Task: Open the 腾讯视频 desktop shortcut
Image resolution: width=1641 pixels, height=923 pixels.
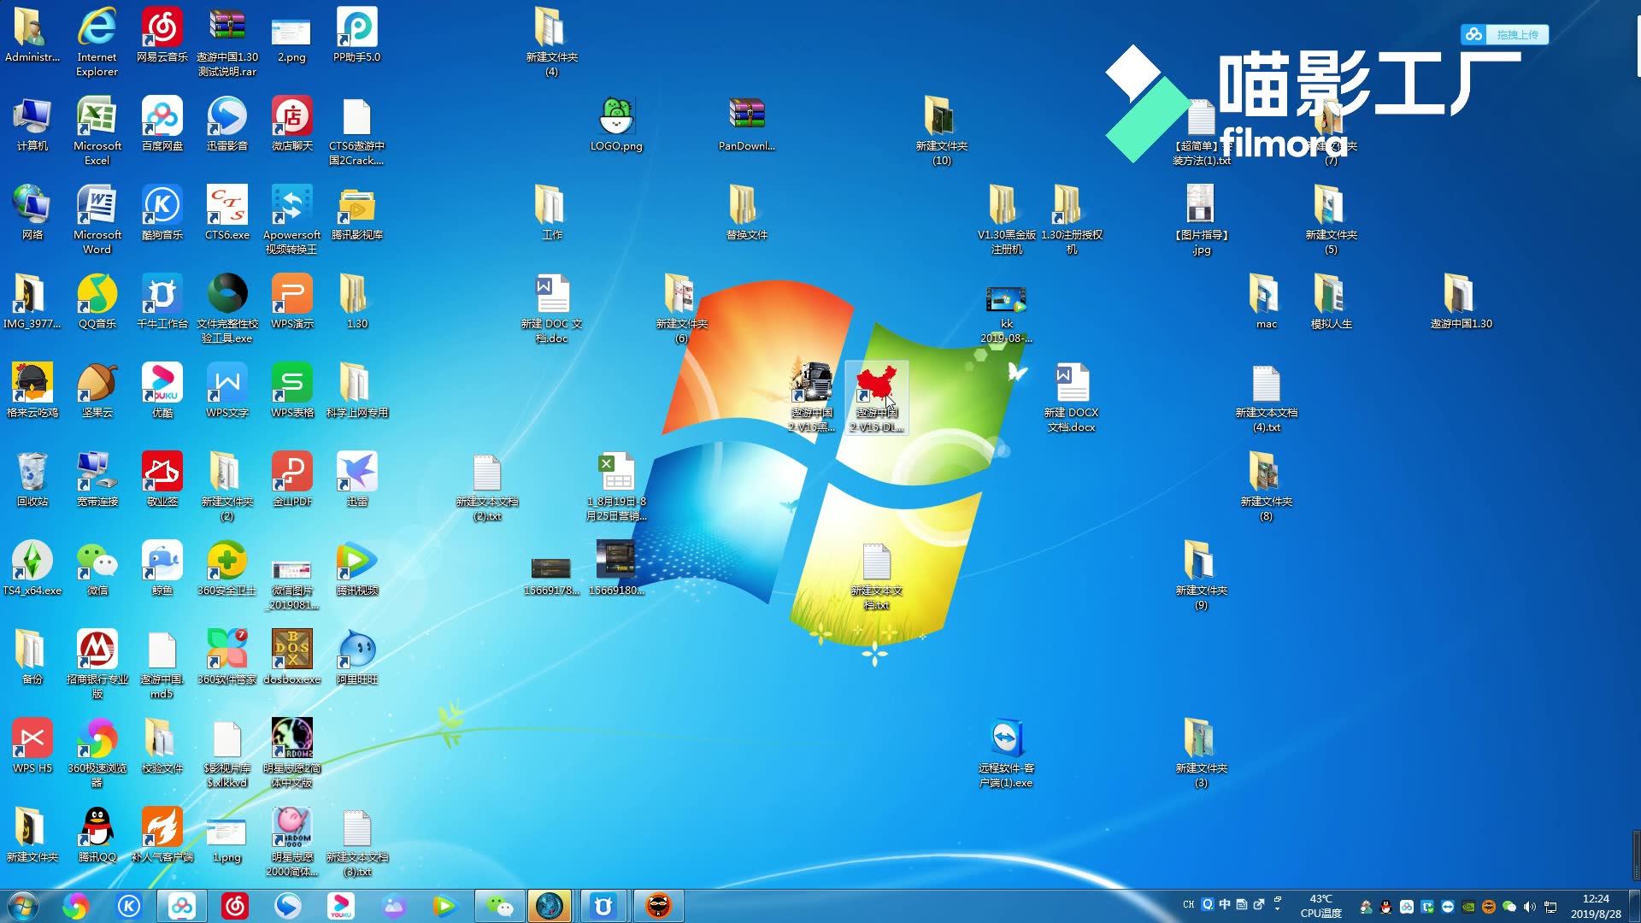Action: coord(356,568)
